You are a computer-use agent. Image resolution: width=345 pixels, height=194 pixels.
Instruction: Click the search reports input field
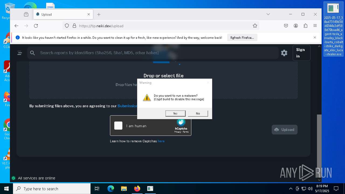tap(153, 53)
